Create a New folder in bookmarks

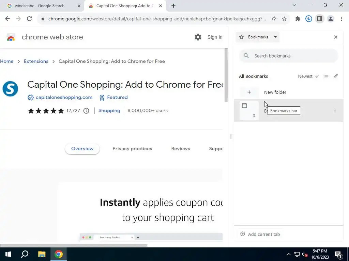[x=289, y=92]
